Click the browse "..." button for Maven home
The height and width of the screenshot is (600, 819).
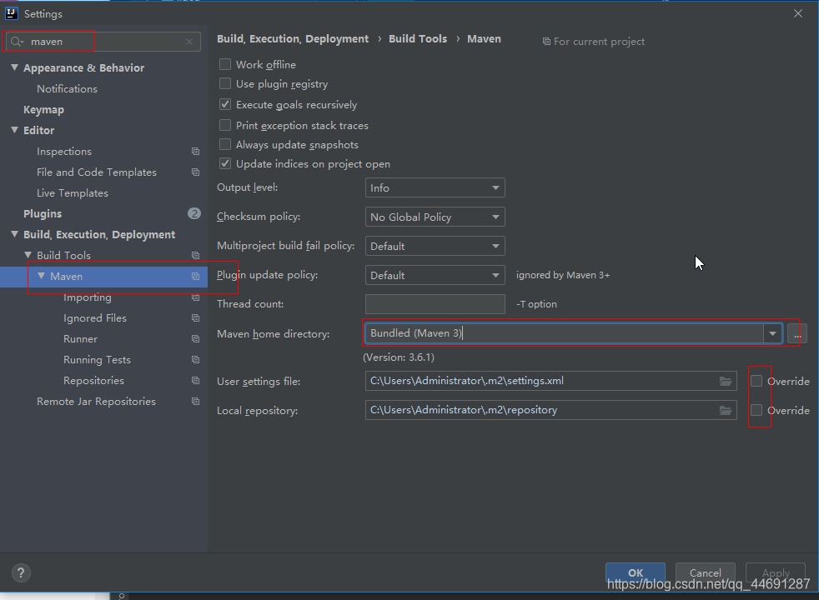797,334
